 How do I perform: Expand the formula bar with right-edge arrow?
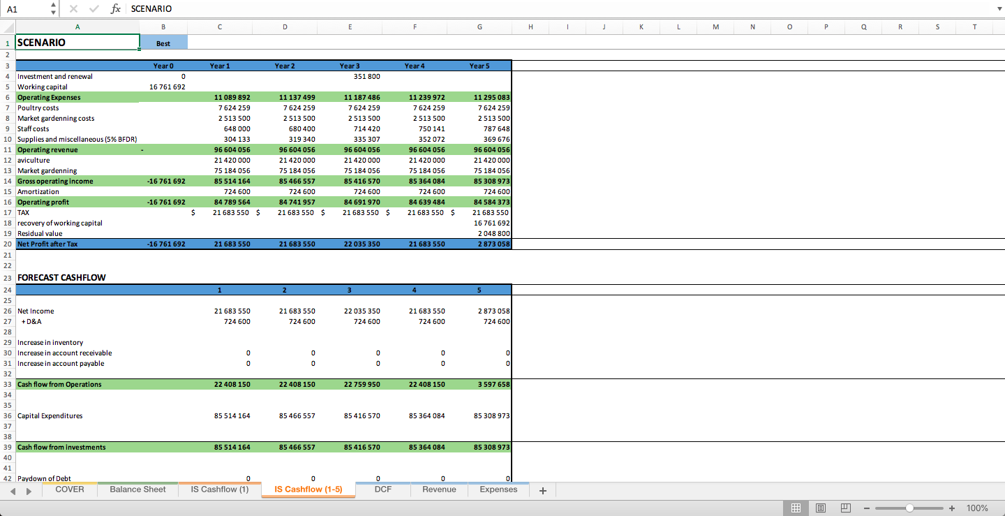999,8
